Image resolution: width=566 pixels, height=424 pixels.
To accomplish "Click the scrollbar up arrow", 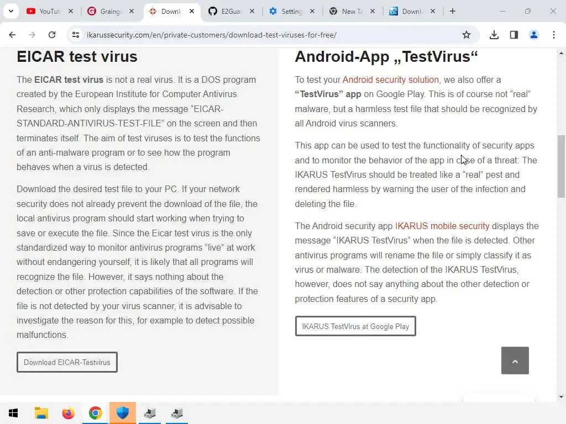I will pos(561,53).
